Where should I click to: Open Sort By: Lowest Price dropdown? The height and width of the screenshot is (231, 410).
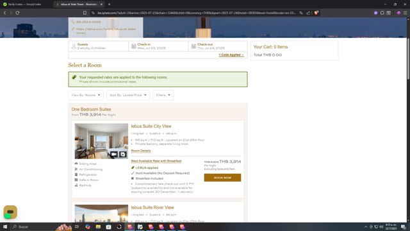pos(128,95)
